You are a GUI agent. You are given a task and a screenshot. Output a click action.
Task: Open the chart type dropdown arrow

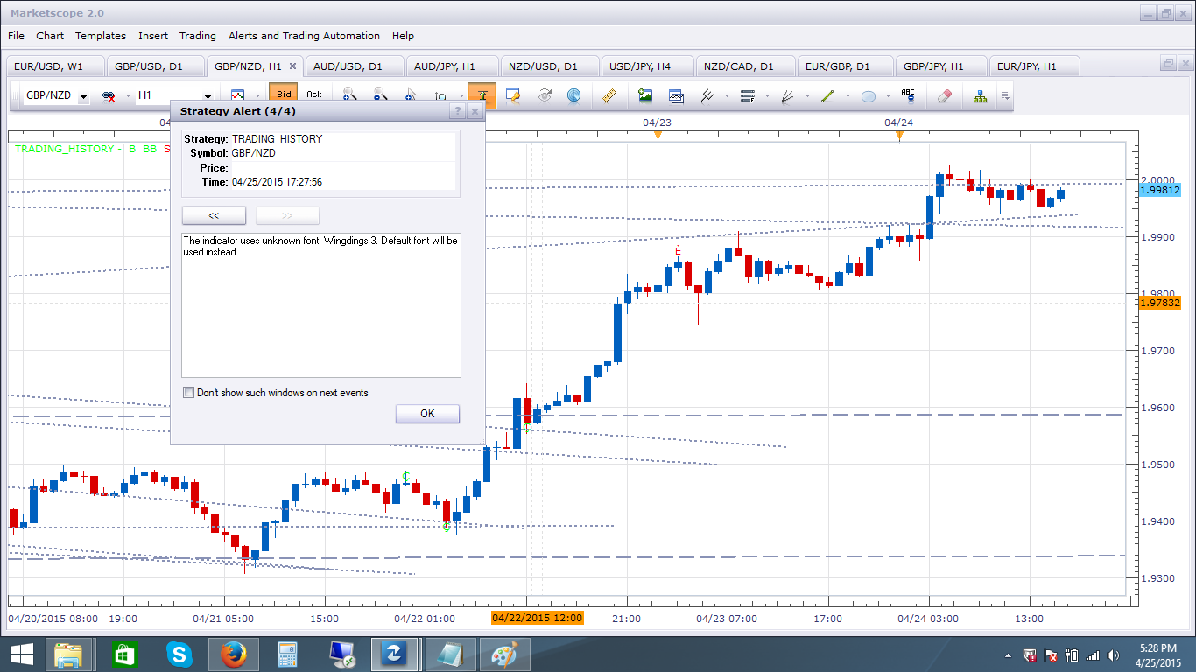258,95
